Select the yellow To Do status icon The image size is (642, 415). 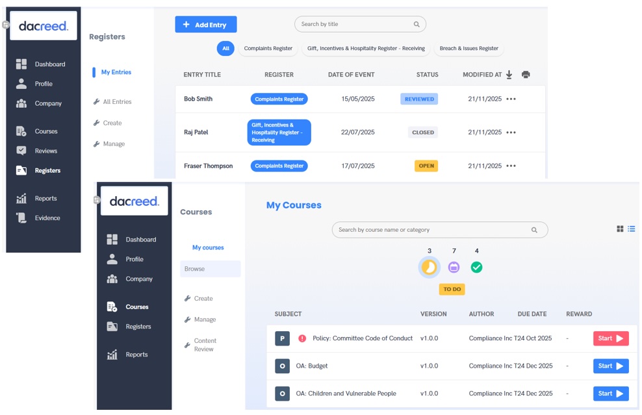coord(429,267)
